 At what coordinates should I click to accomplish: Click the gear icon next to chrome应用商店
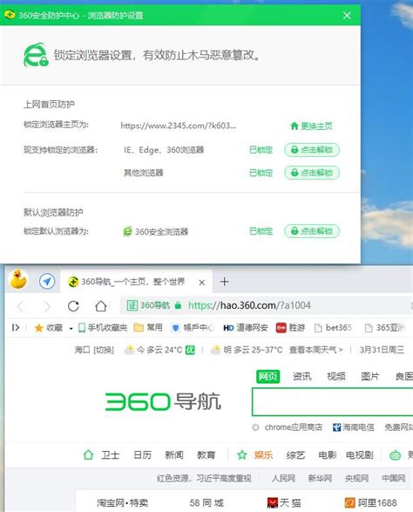[256, 427]
